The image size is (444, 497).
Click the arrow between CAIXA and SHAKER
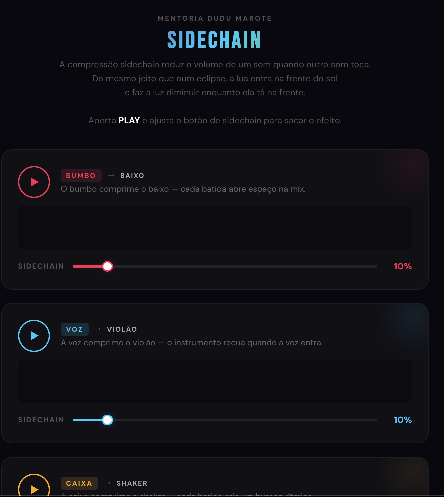(108, 483)
